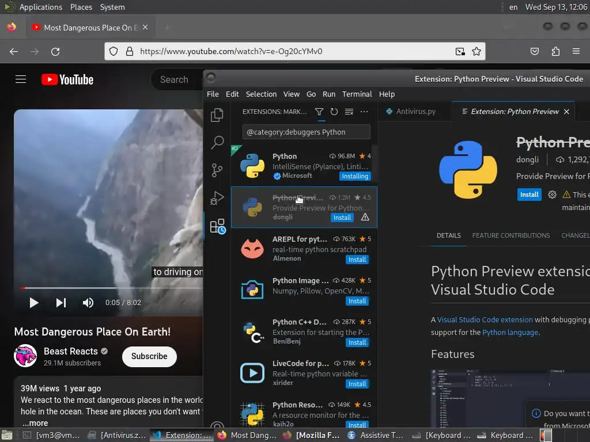Viewport: 590px width, 442px height.
Task: Open the Pocket save icon in Firefox
Action: click(x=535, y=51)
